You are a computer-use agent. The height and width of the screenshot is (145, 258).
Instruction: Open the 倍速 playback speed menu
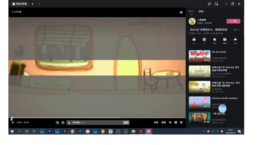tap(163, 123)
